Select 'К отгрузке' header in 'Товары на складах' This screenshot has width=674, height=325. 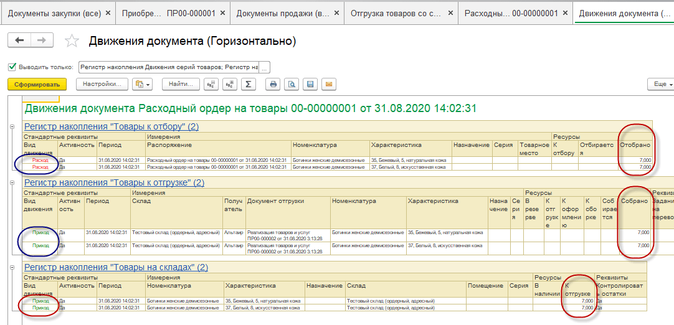point(578,290)
